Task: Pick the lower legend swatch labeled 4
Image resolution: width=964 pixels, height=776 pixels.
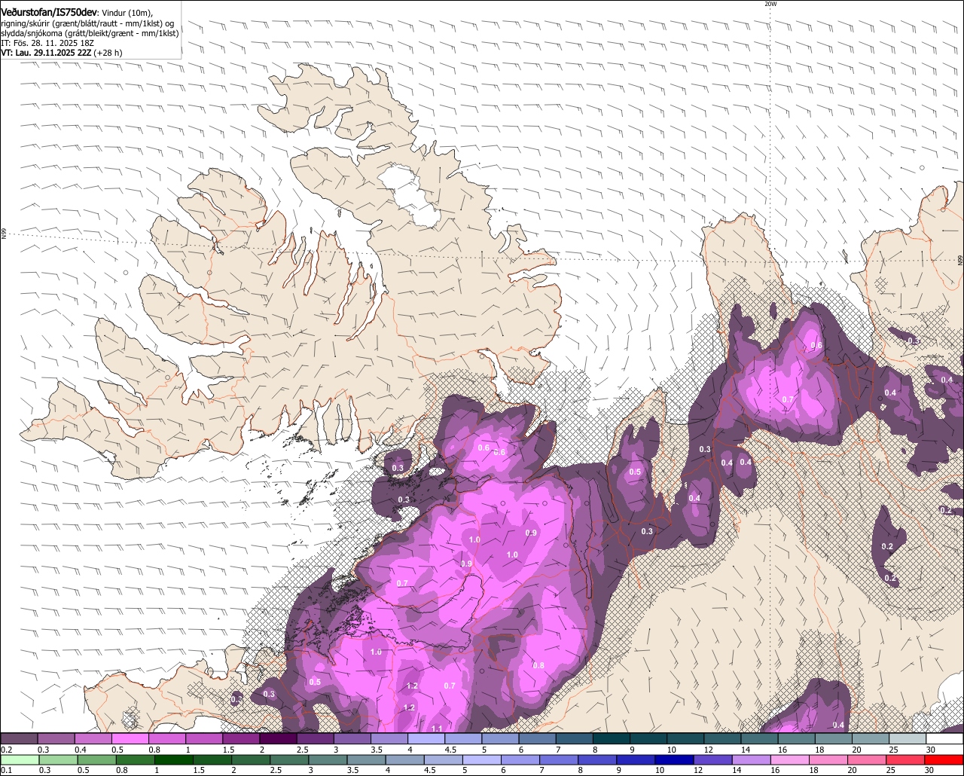Action: point(404,760)
